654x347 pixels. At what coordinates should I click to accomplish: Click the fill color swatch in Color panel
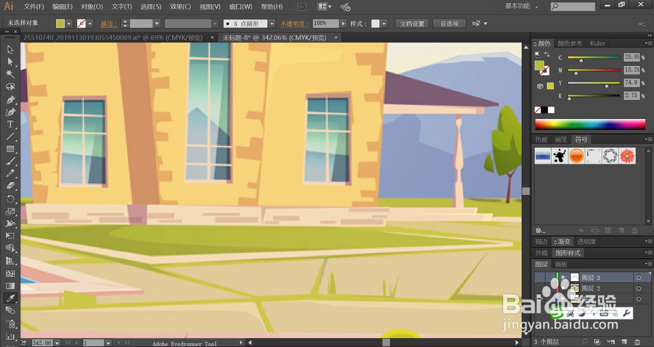(x=539, y=65)
